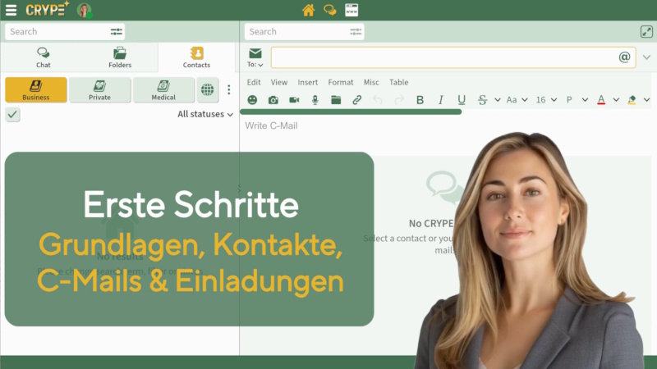Open the hamburger main menu
657x369 pixels.
coord(11,10)
